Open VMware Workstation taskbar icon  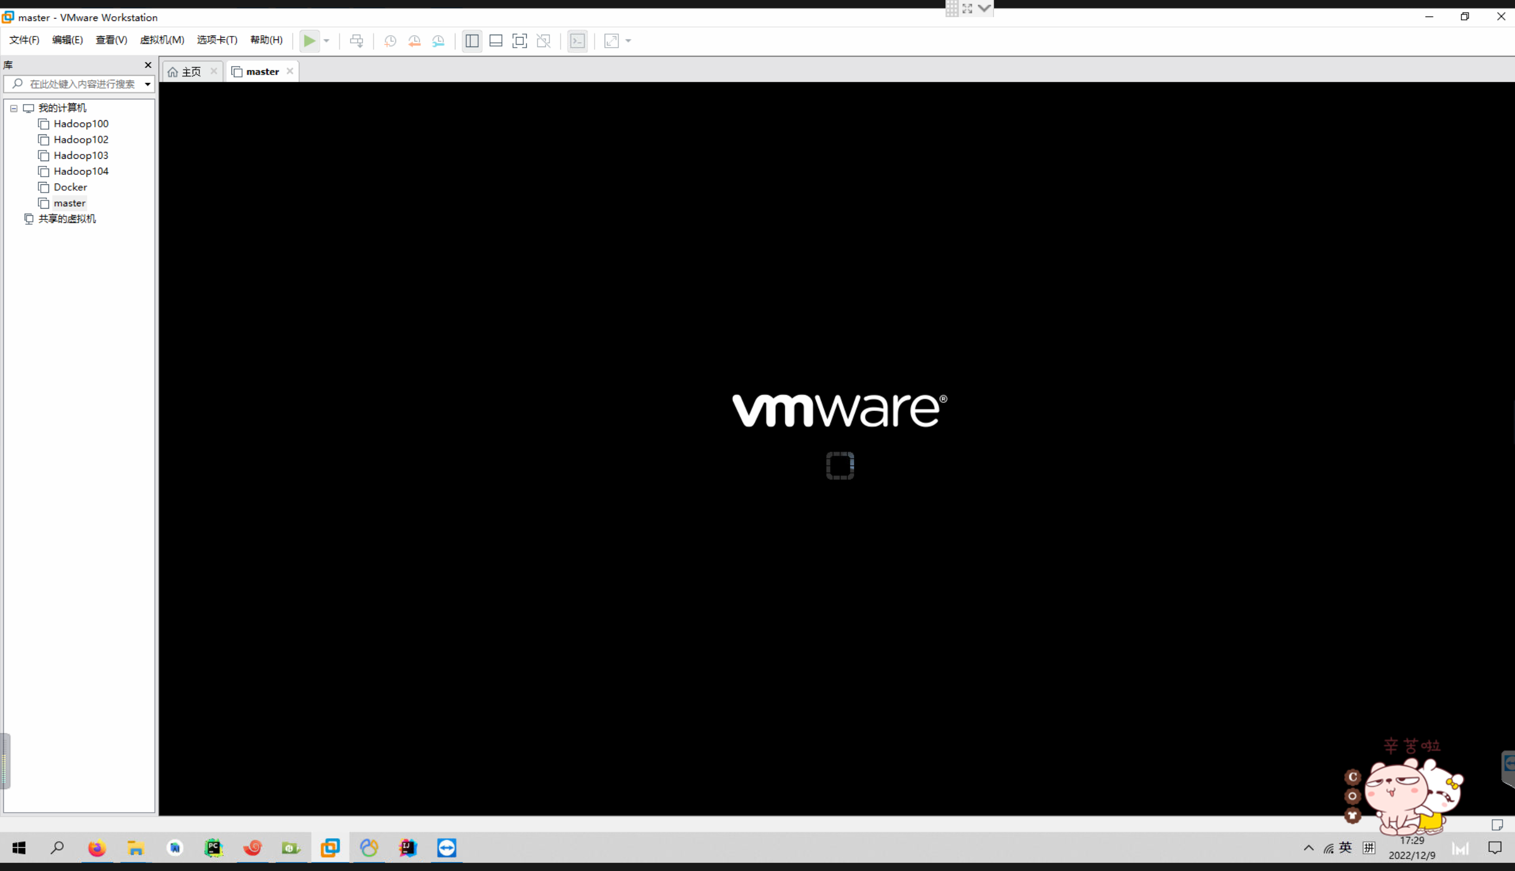[x=330, y=848]
